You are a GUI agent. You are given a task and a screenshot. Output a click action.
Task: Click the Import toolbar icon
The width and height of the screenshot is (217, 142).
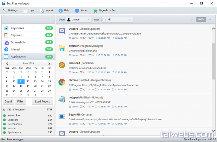pos(42,11)
